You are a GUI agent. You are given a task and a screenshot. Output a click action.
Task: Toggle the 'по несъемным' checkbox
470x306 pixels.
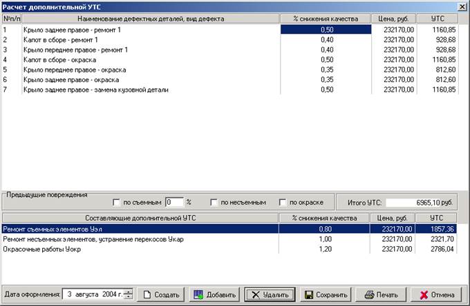coord(214,203)
